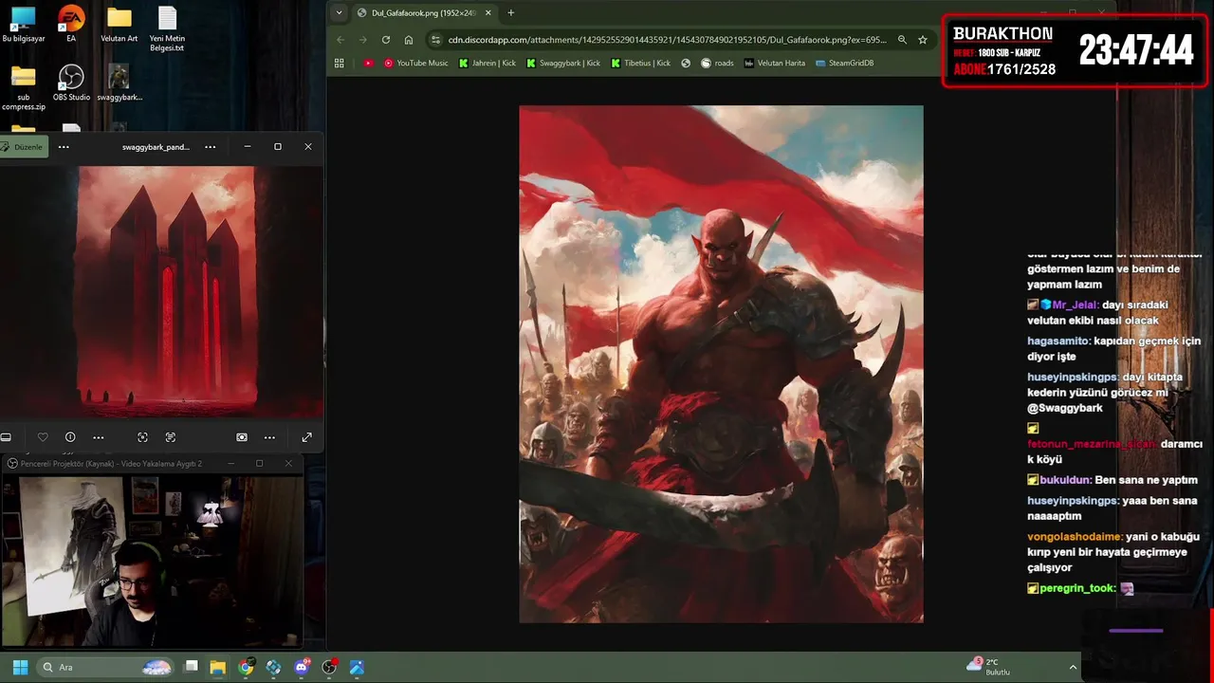Click bukuldun username in chat
The height and width of the screenshot is (683, 1214).
tap(1065, 480)
